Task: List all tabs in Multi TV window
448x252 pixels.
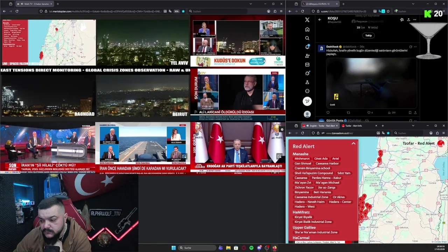Action: pyautogui.click(x=251, y=4)
